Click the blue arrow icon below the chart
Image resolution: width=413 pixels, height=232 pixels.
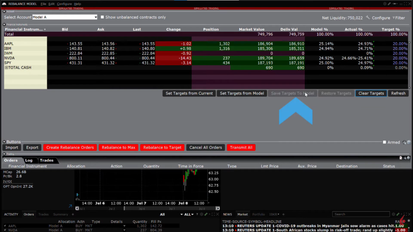(70, 207)
